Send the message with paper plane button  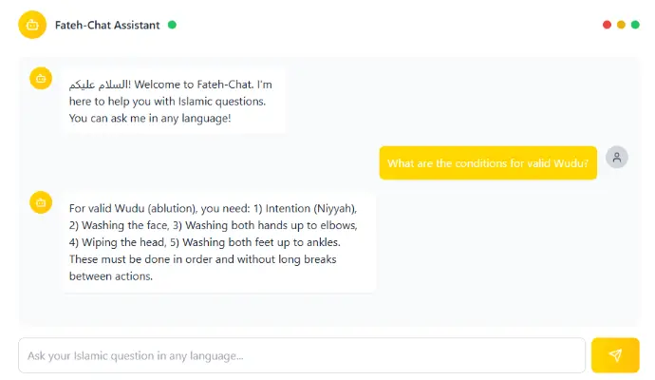615,355
